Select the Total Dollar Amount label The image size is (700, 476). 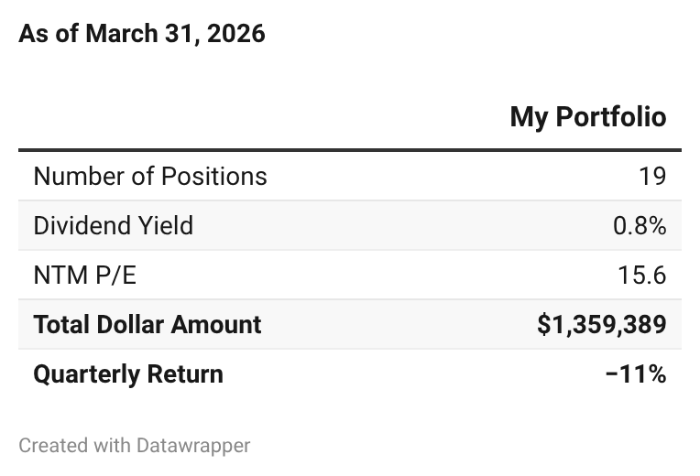coord(148,324)
